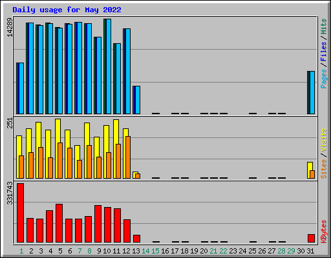The height and width of the screenshot is (258, 331).
Task: Click day 26 label on the x-axis
Action: point(262,251)
